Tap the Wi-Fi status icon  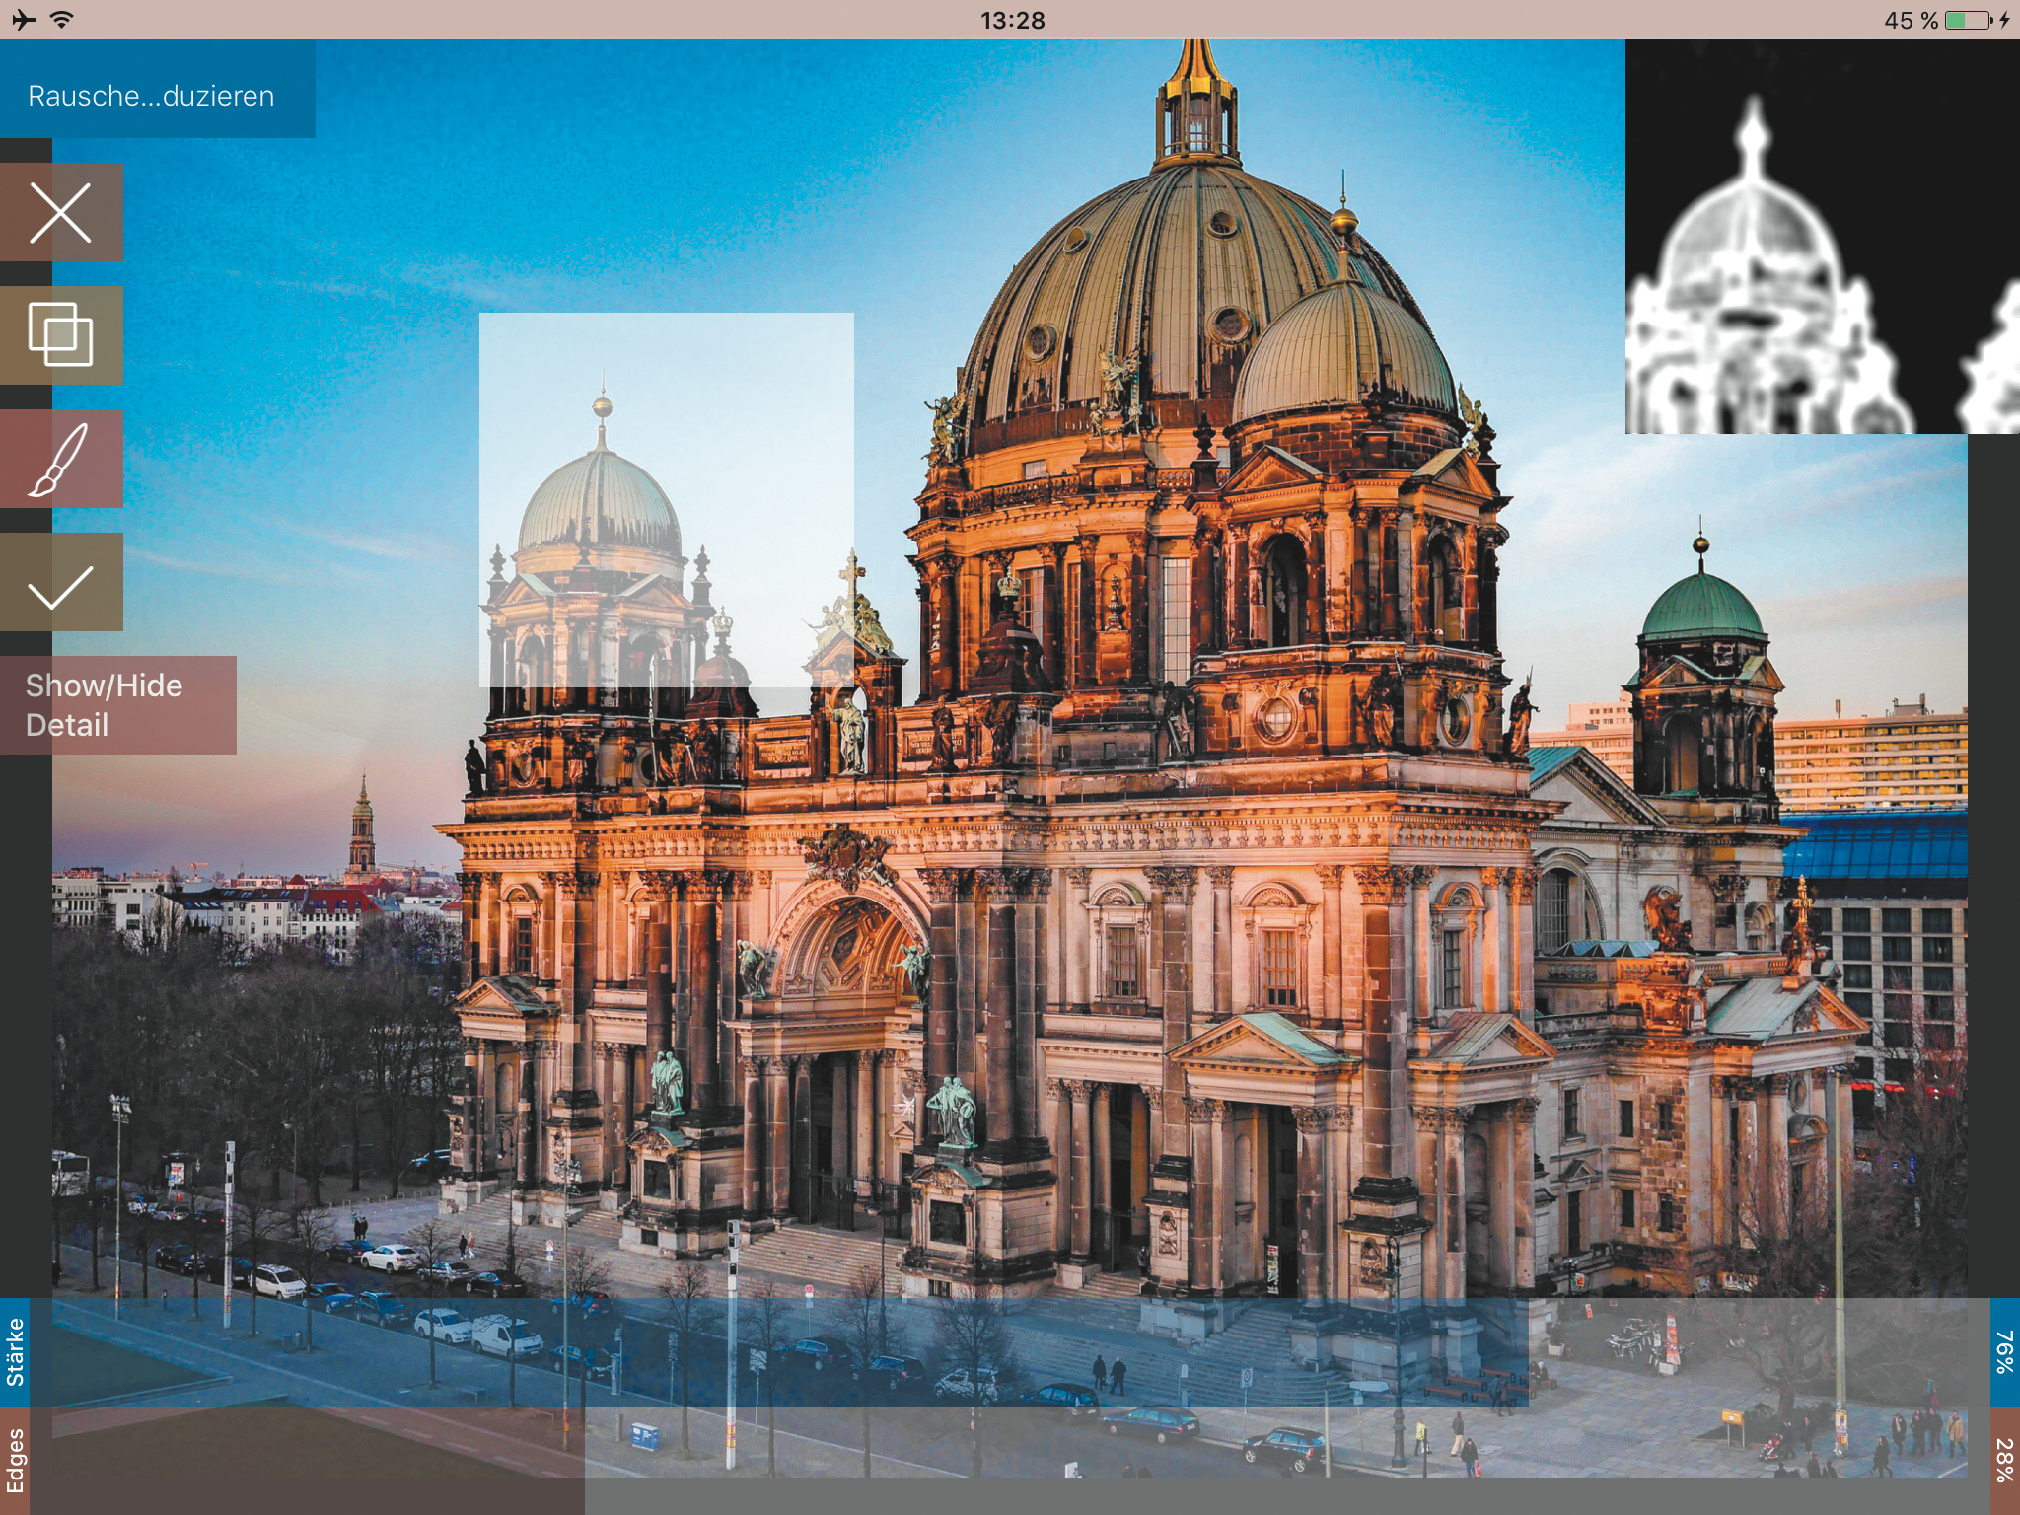pos(62,20)
